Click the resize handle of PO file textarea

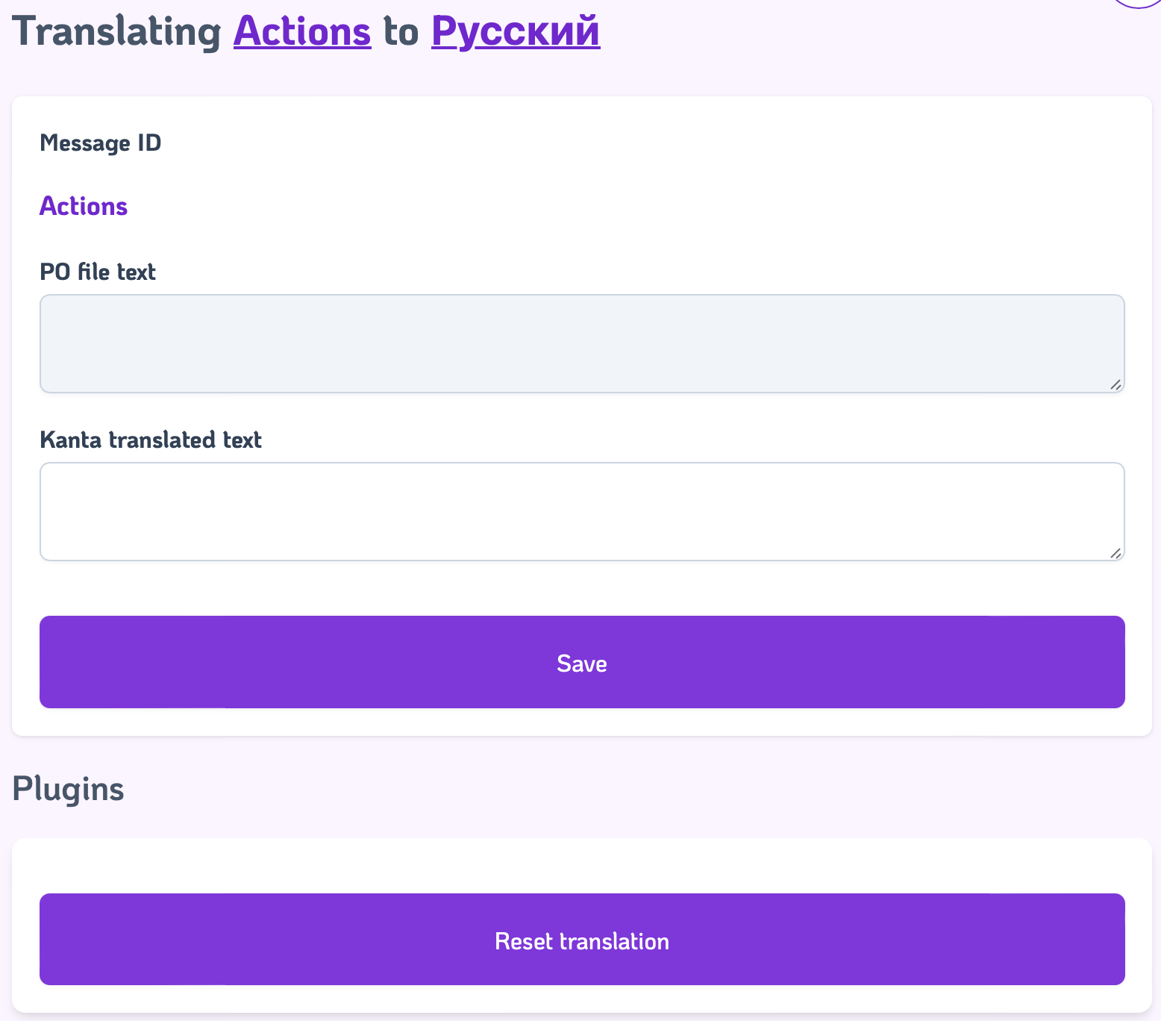click(1117, 386)
